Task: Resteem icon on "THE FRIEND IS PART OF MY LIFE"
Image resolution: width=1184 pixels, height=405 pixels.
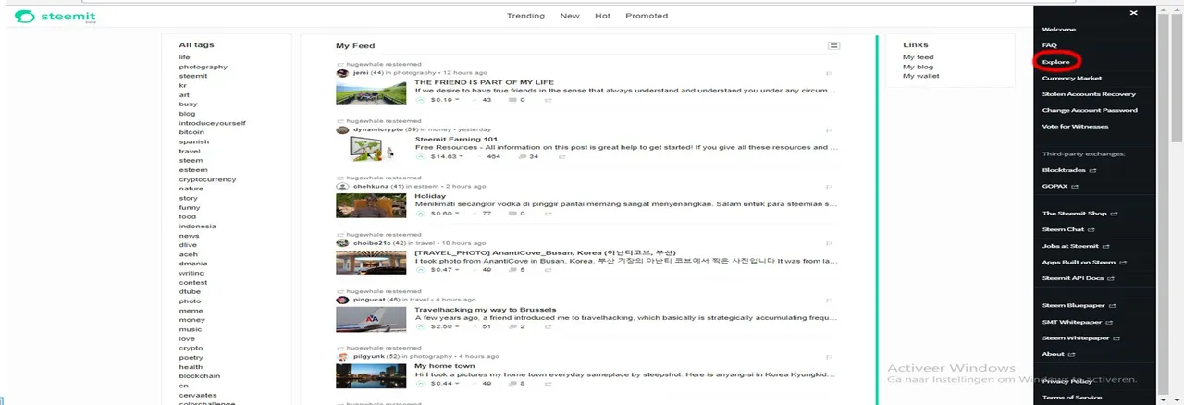Action: (549, 100)
